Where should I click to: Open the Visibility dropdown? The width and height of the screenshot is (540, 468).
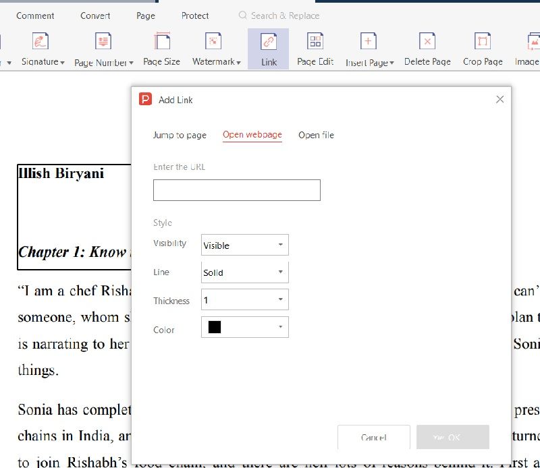pyautogui.click(x=245, y=245)
